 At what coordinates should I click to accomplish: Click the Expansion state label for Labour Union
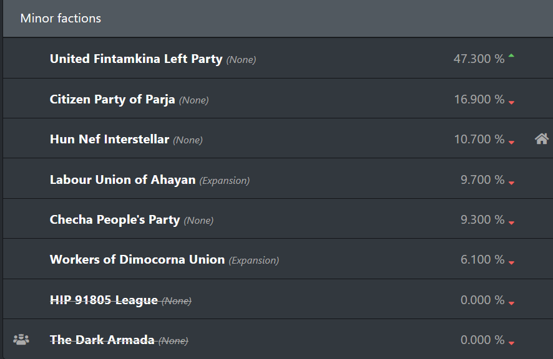[224, 181]
